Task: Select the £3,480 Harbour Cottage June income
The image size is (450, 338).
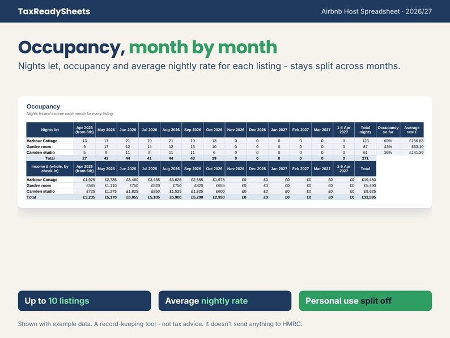Action: point(128,180)
